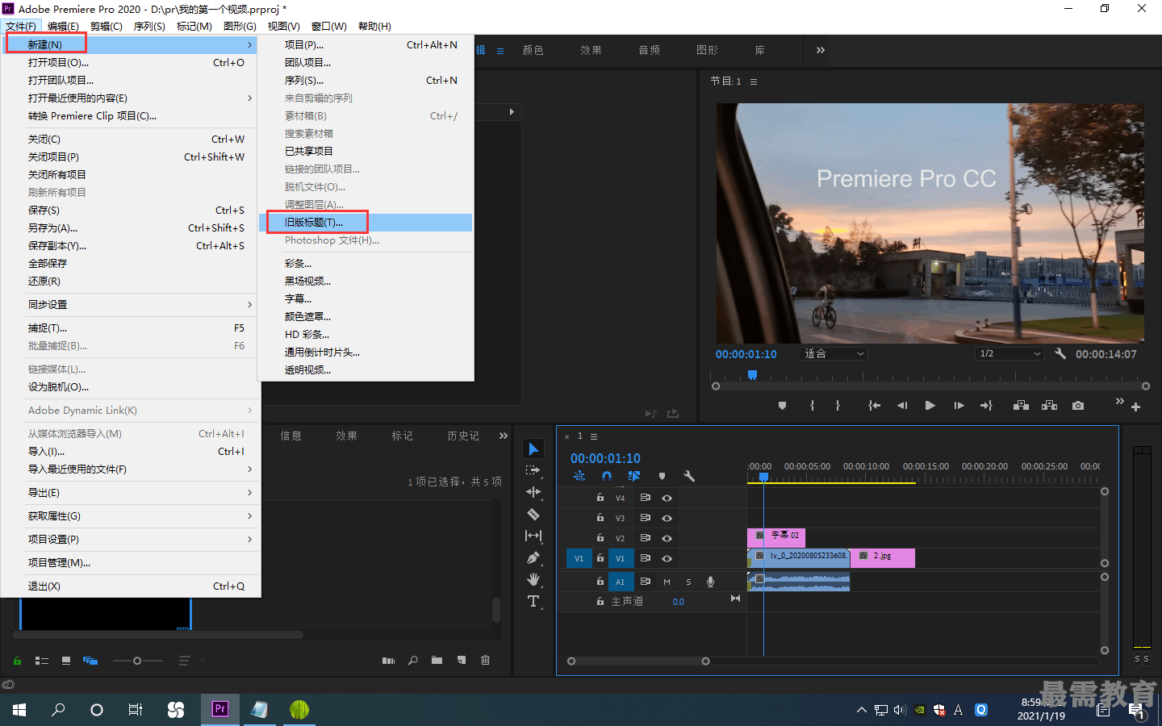Viewport: 1162px width, 726px height.
Task: Click the New Item icon
Action: pyautogui.click(x=462, y=660)
